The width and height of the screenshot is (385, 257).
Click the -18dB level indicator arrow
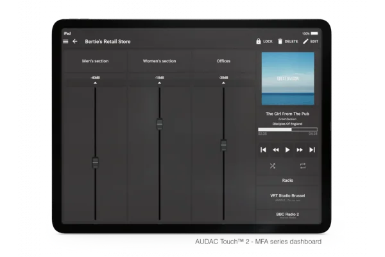tap(159, 83)
